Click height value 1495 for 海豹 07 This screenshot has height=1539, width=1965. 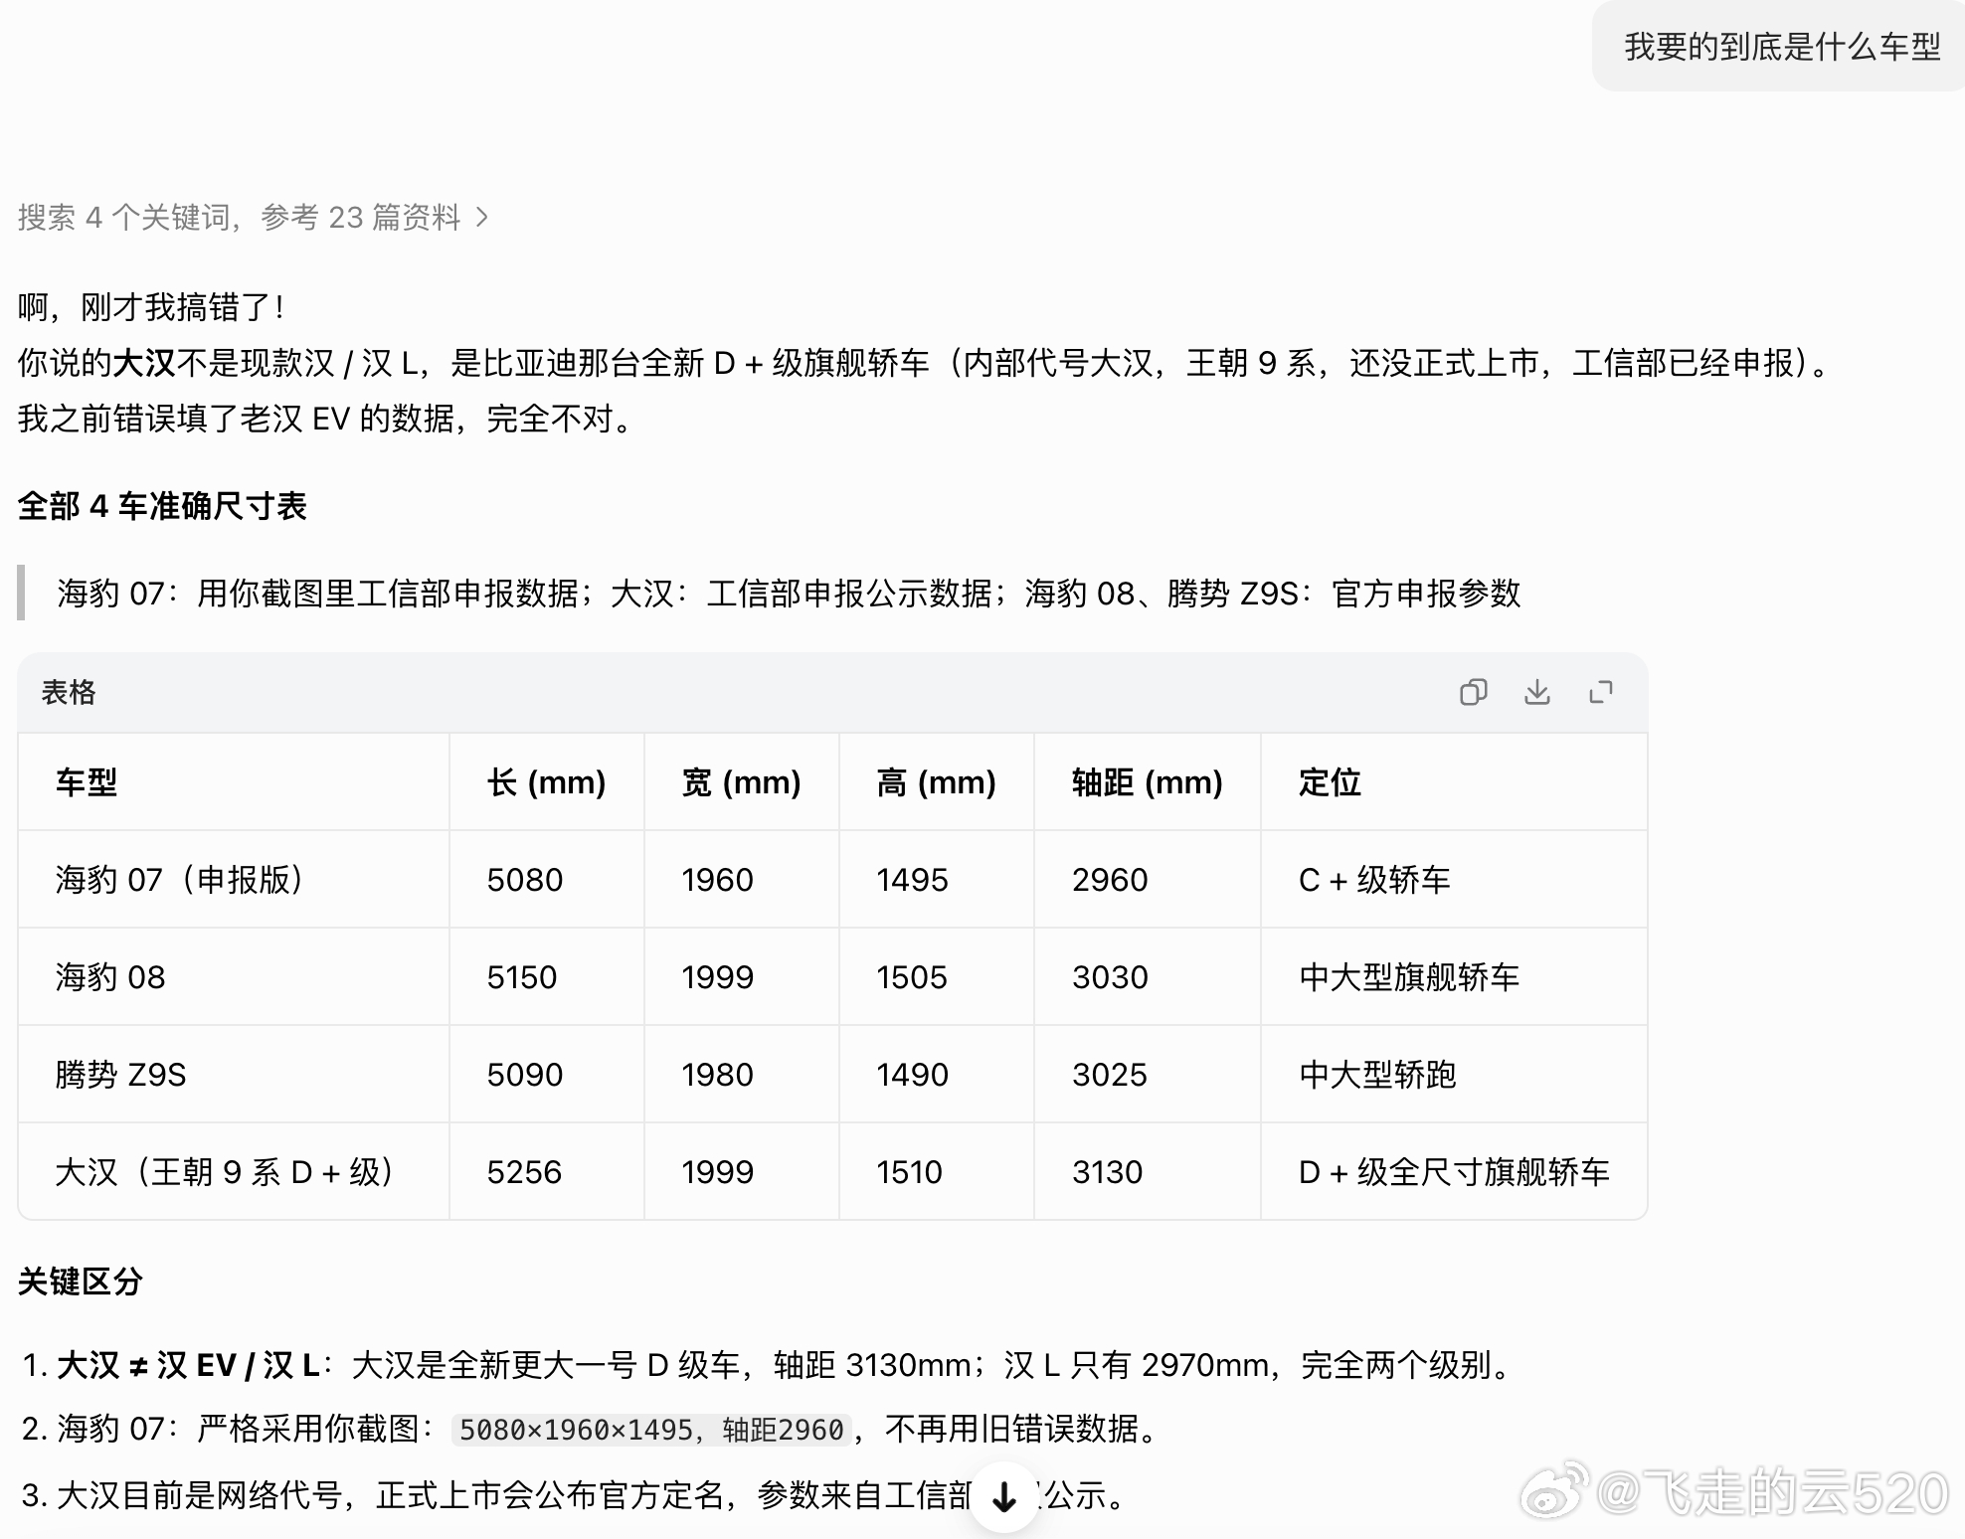[913, 880]
